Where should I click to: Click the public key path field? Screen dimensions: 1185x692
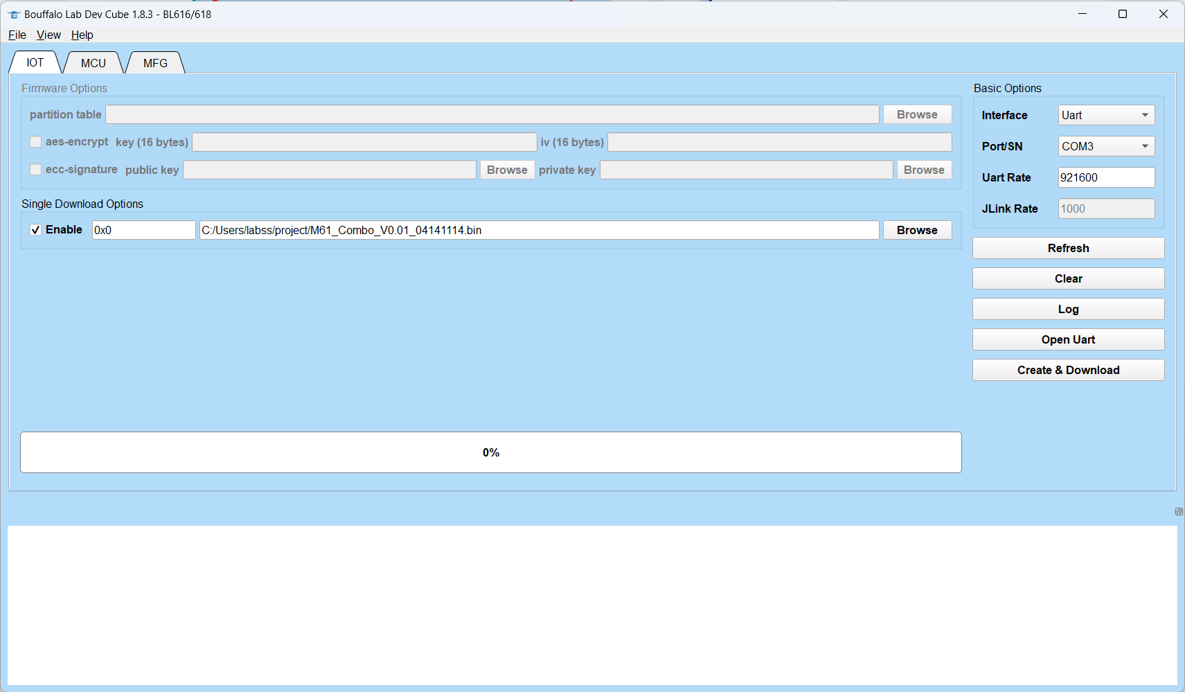click(330, 170)
